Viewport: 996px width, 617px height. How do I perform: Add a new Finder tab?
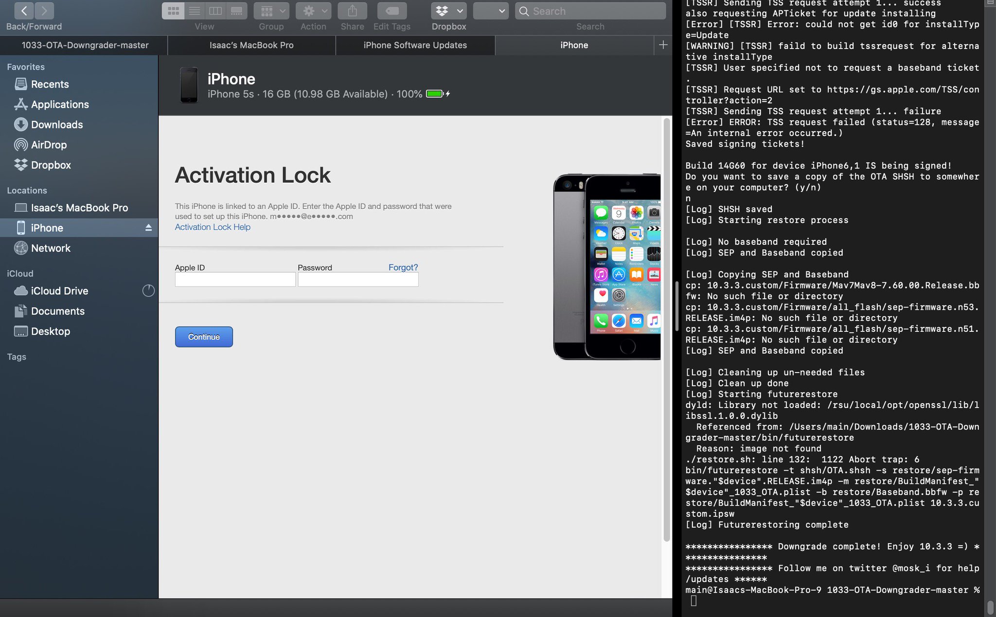pos(663,45)
